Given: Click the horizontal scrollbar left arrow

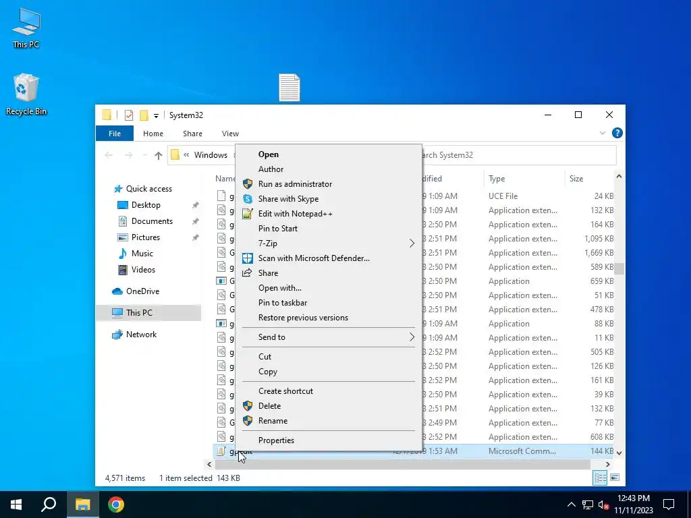Looking at the screenshot, I should 209,464.
